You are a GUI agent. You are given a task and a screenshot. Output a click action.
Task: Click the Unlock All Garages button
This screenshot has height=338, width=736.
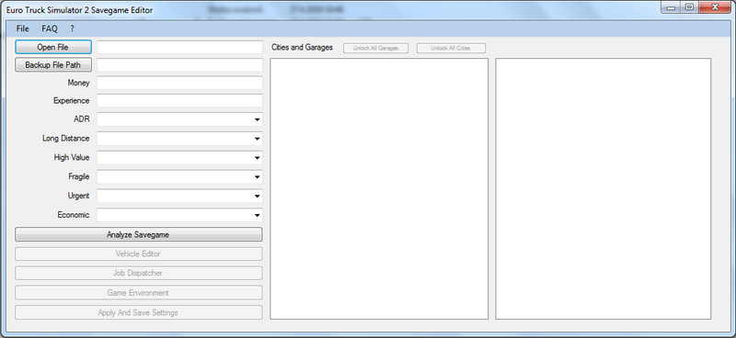(375, 49)
